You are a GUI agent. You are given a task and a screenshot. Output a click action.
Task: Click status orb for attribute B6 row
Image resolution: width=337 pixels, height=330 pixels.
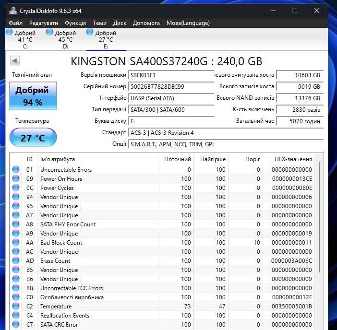[x=16, y=279]
